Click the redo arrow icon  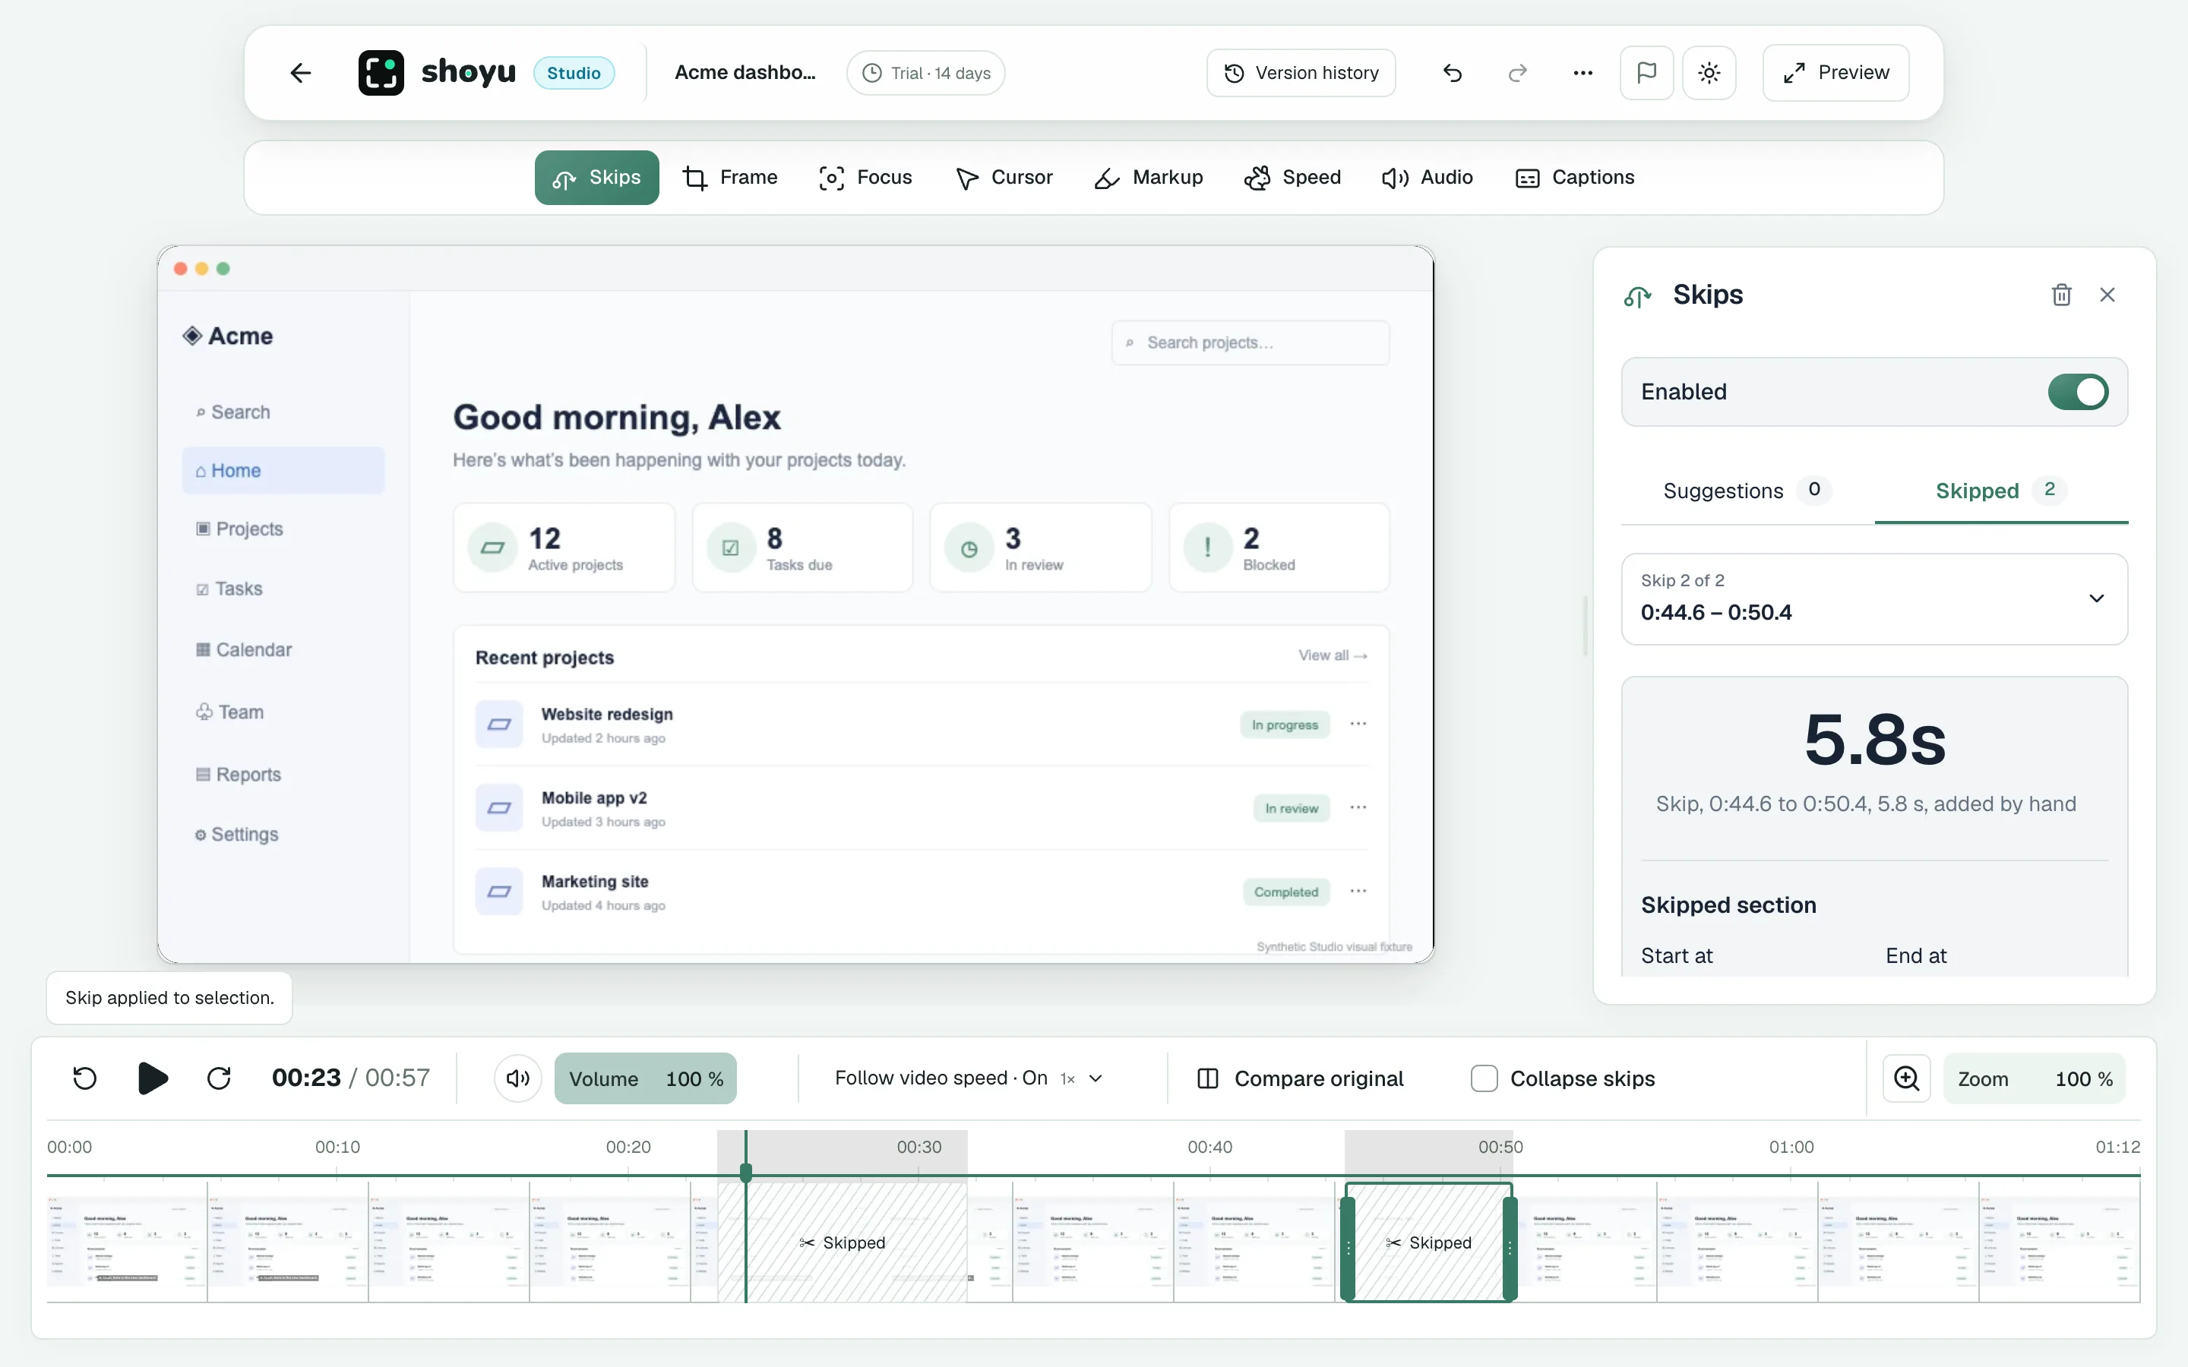tap(1517, 72)
